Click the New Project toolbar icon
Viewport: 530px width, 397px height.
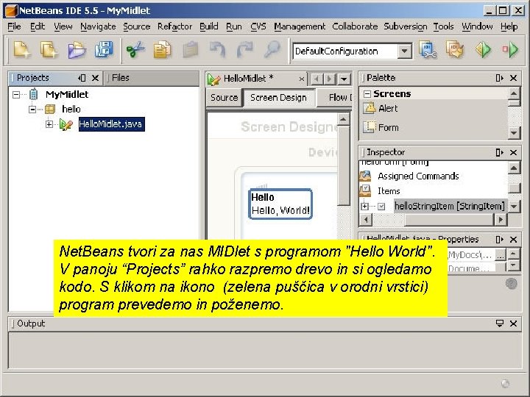[x=49, y=50]
